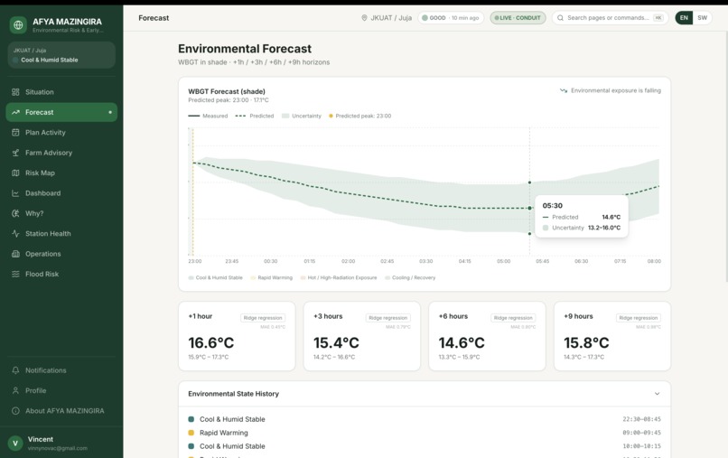Open About AFYA MAZINGIRA link

click(x=61, y=411)
